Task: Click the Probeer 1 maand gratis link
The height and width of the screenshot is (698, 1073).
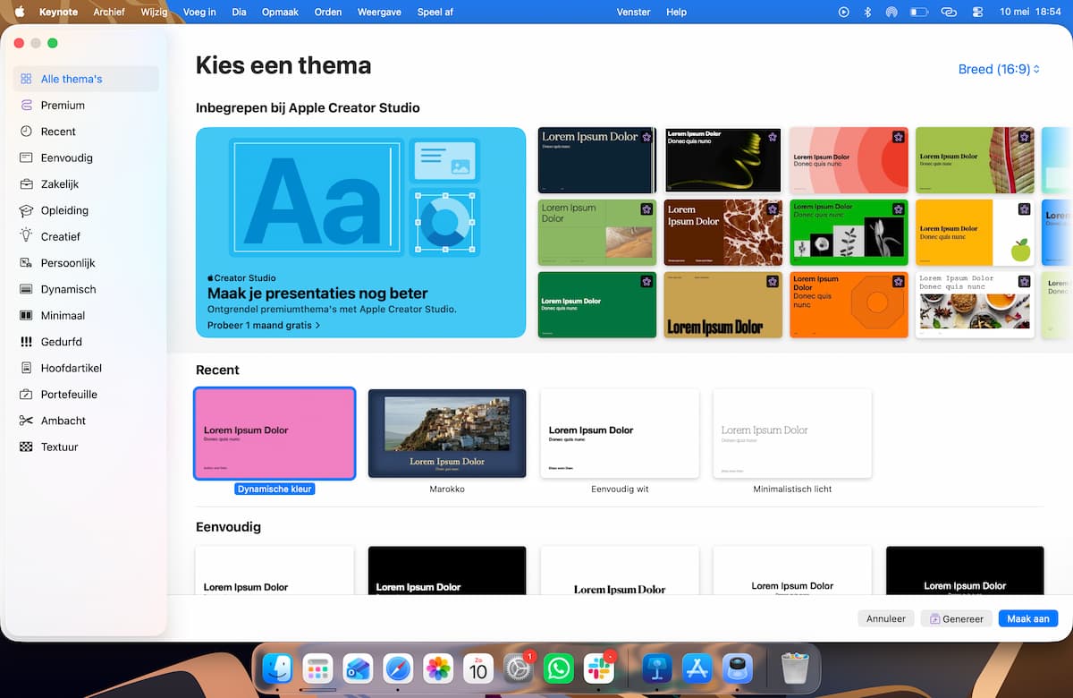Action: pos(264,326)
